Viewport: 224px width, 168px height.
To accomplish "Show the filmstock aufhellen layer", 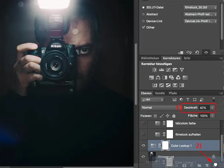I will point(143,134).
